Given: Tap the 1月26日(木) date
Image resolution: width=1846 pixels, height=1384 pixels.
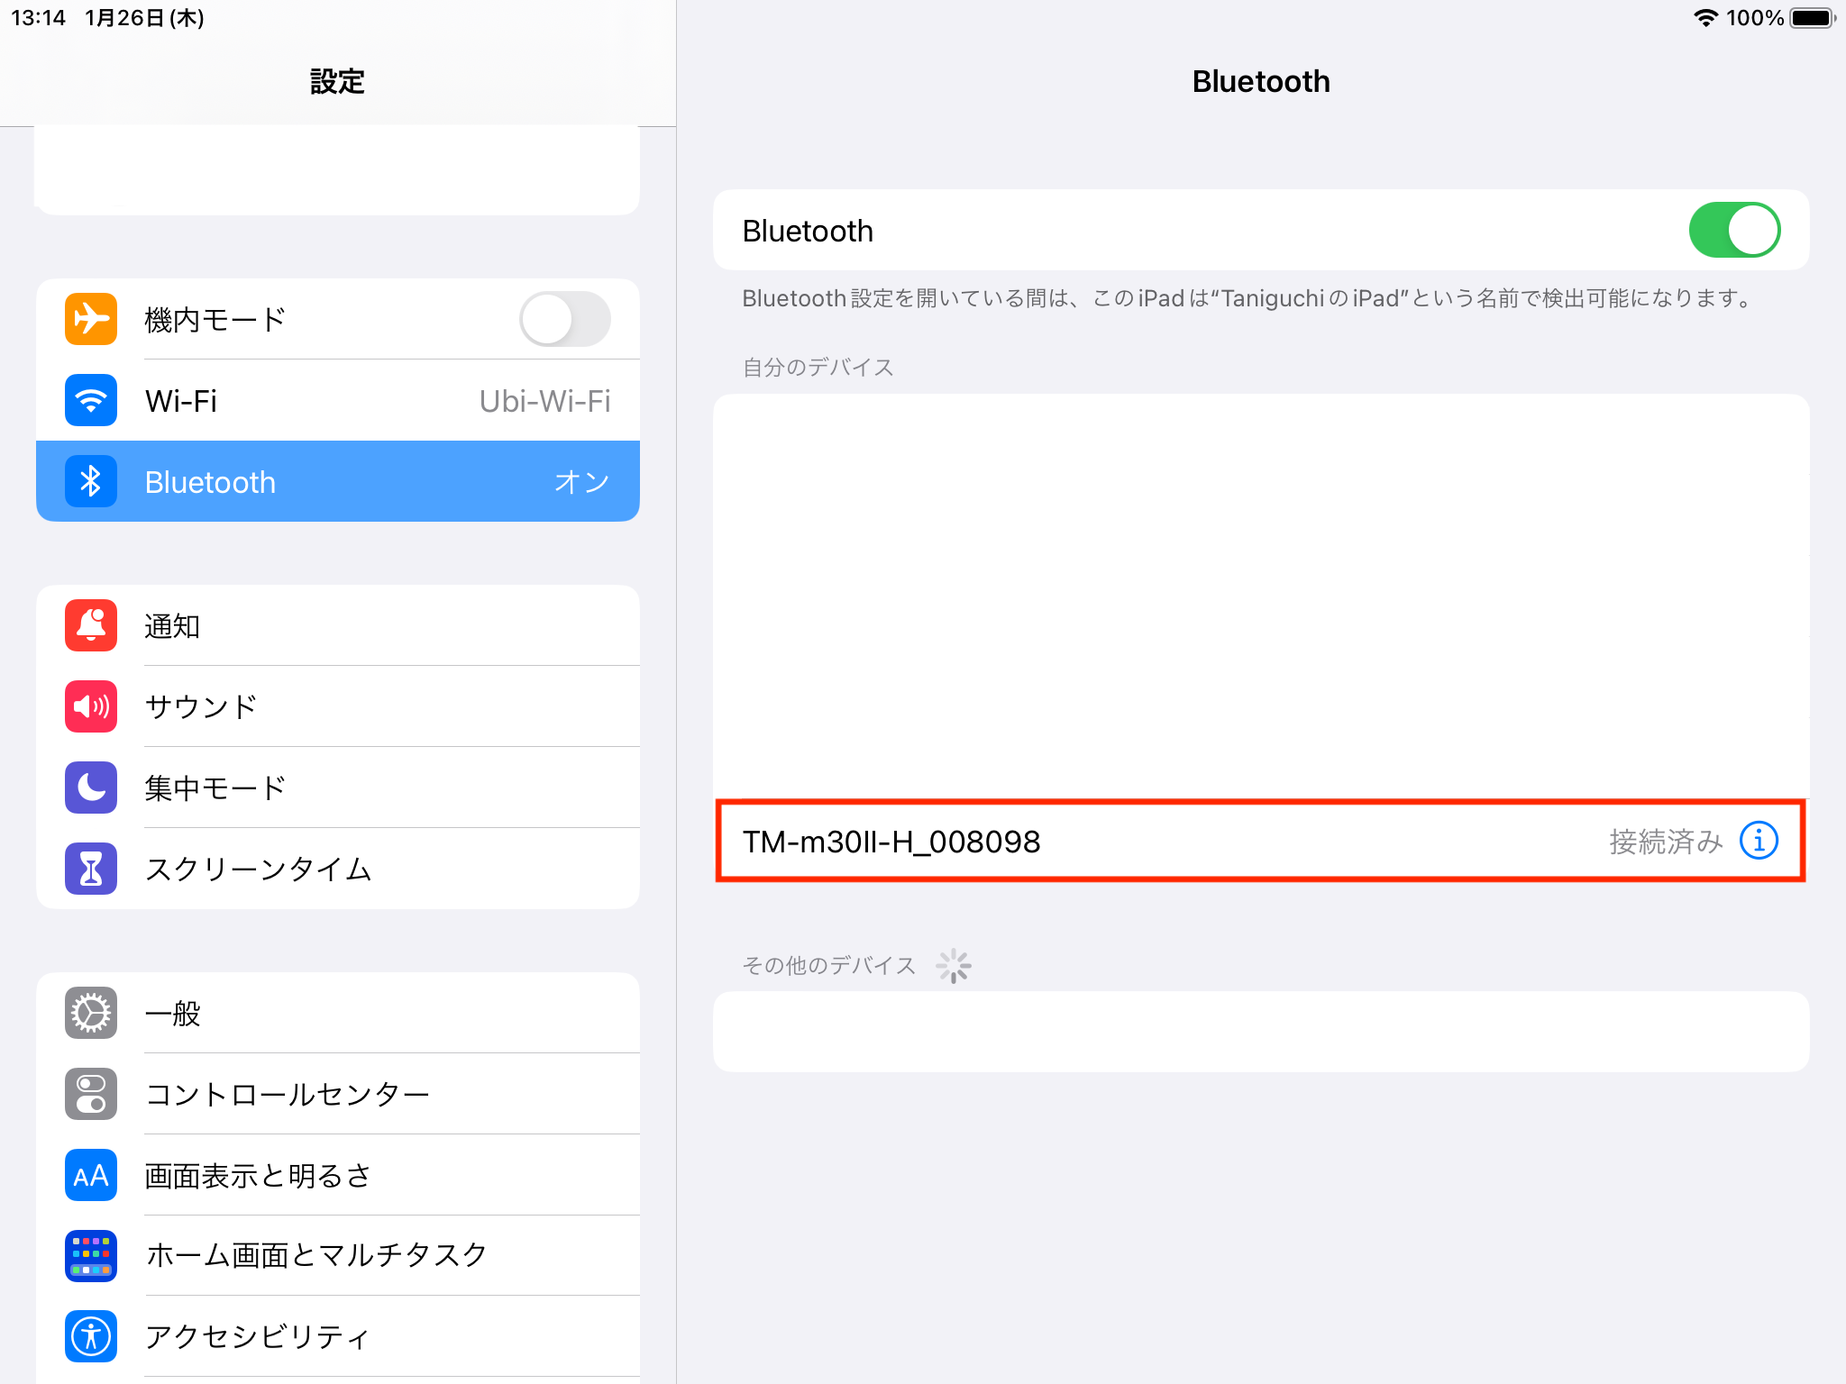Looking at the screenshot, I should pyautogui.click(x=144, y=18).
